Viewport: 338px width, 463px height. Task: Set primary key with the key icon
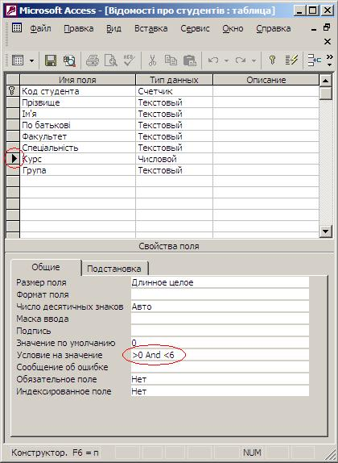(272, 60)
